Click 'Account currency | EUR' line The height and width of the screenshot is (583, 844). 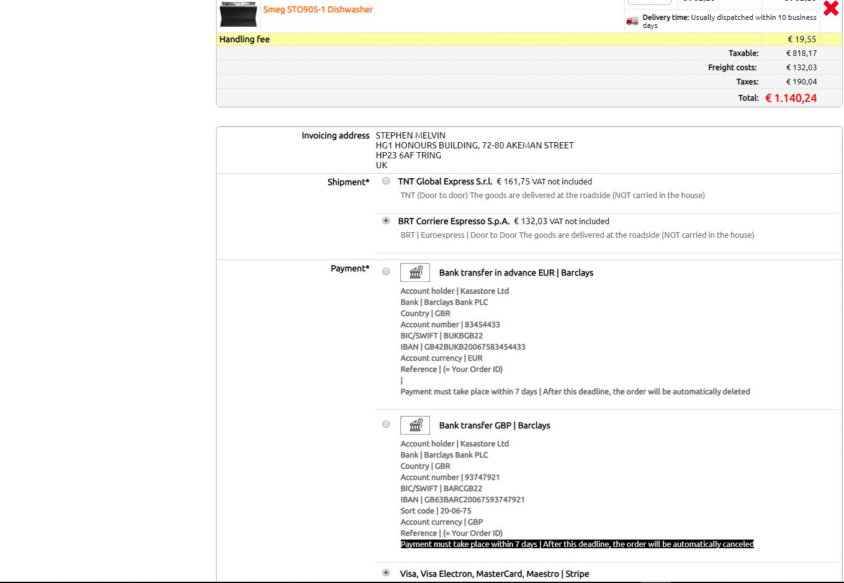click(441, 358)
